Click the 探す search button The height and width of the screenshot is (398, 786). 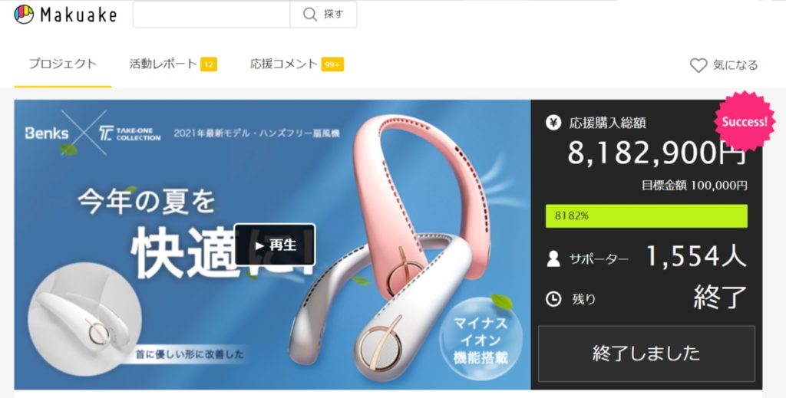coord(323,14)
